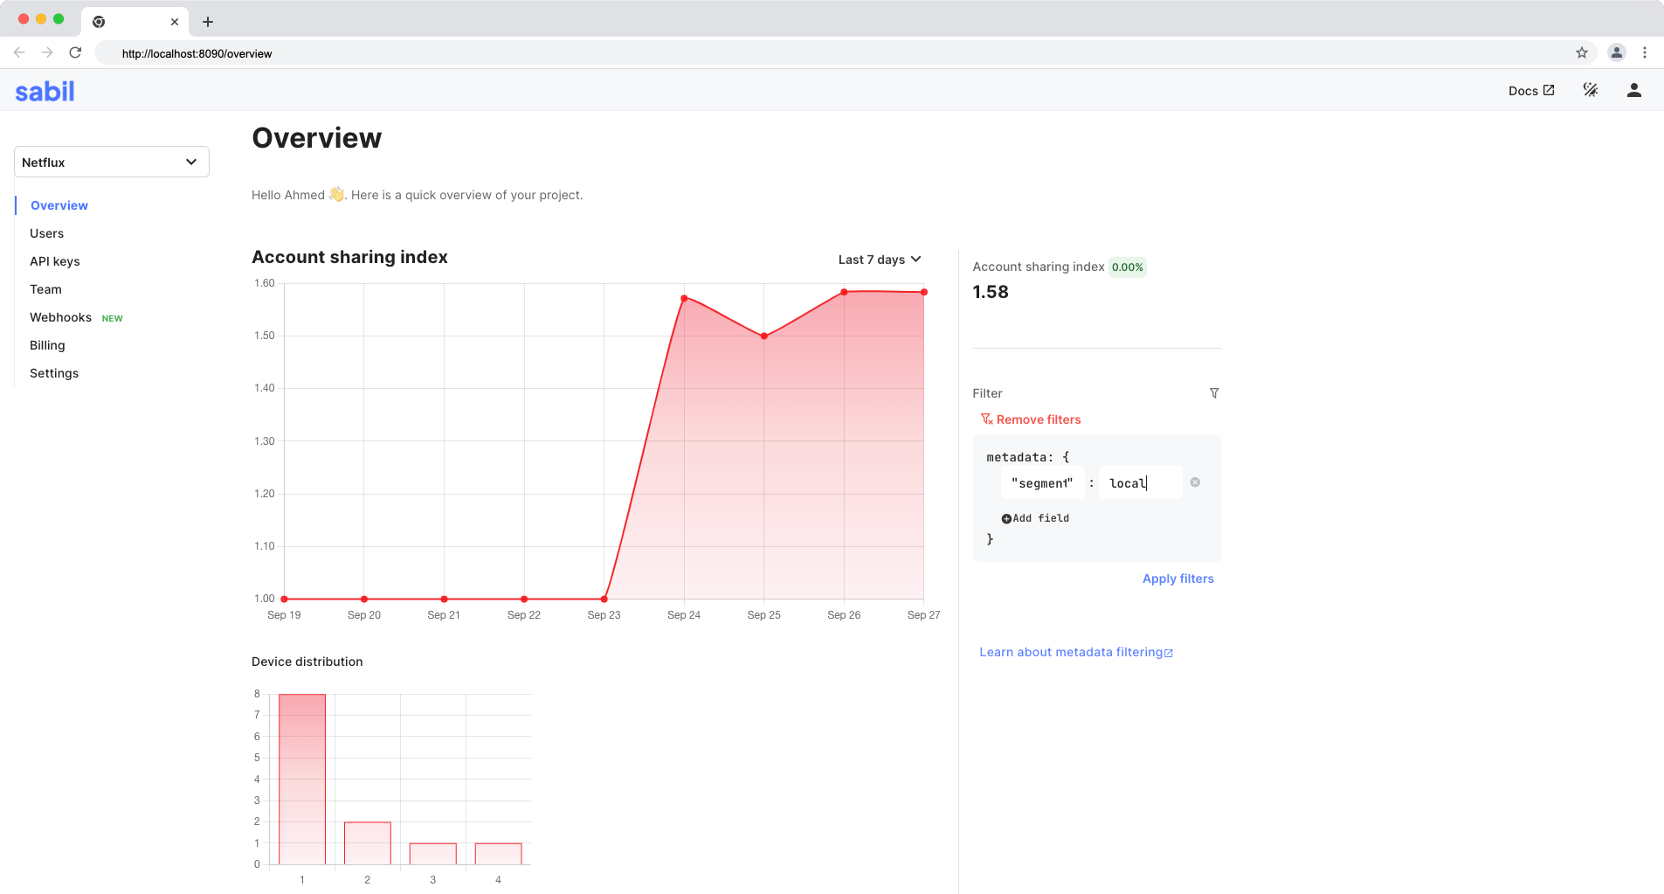Bookmark the page with the star icon
The width and height of the screenshot is (1664, 894).
[1581, 52]
